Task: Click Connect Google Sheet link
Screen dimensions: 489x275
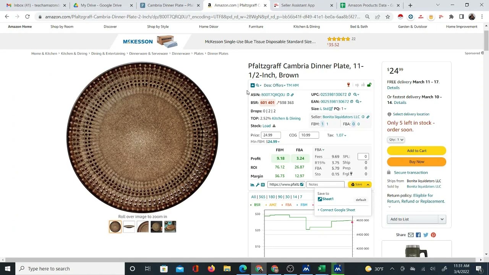Action: click(336, 210)
